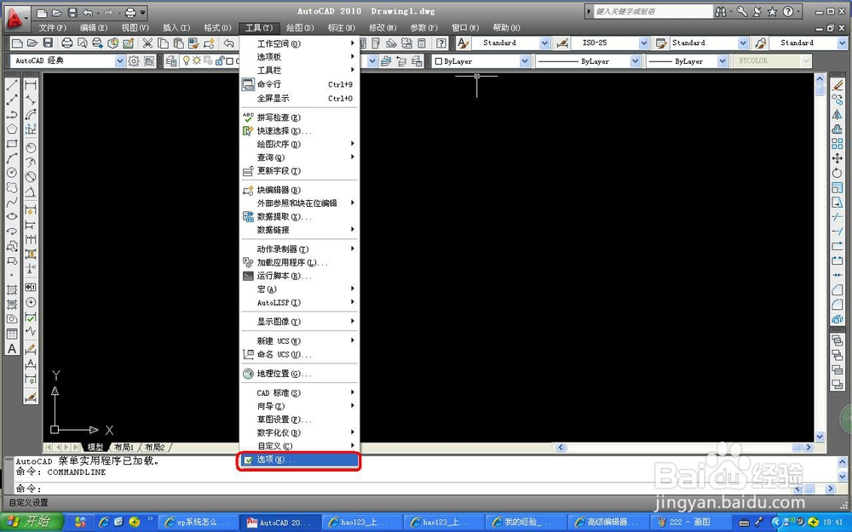Open the table style Standard dropdown
Screen dimensions: 852x532
coord(743,43)
